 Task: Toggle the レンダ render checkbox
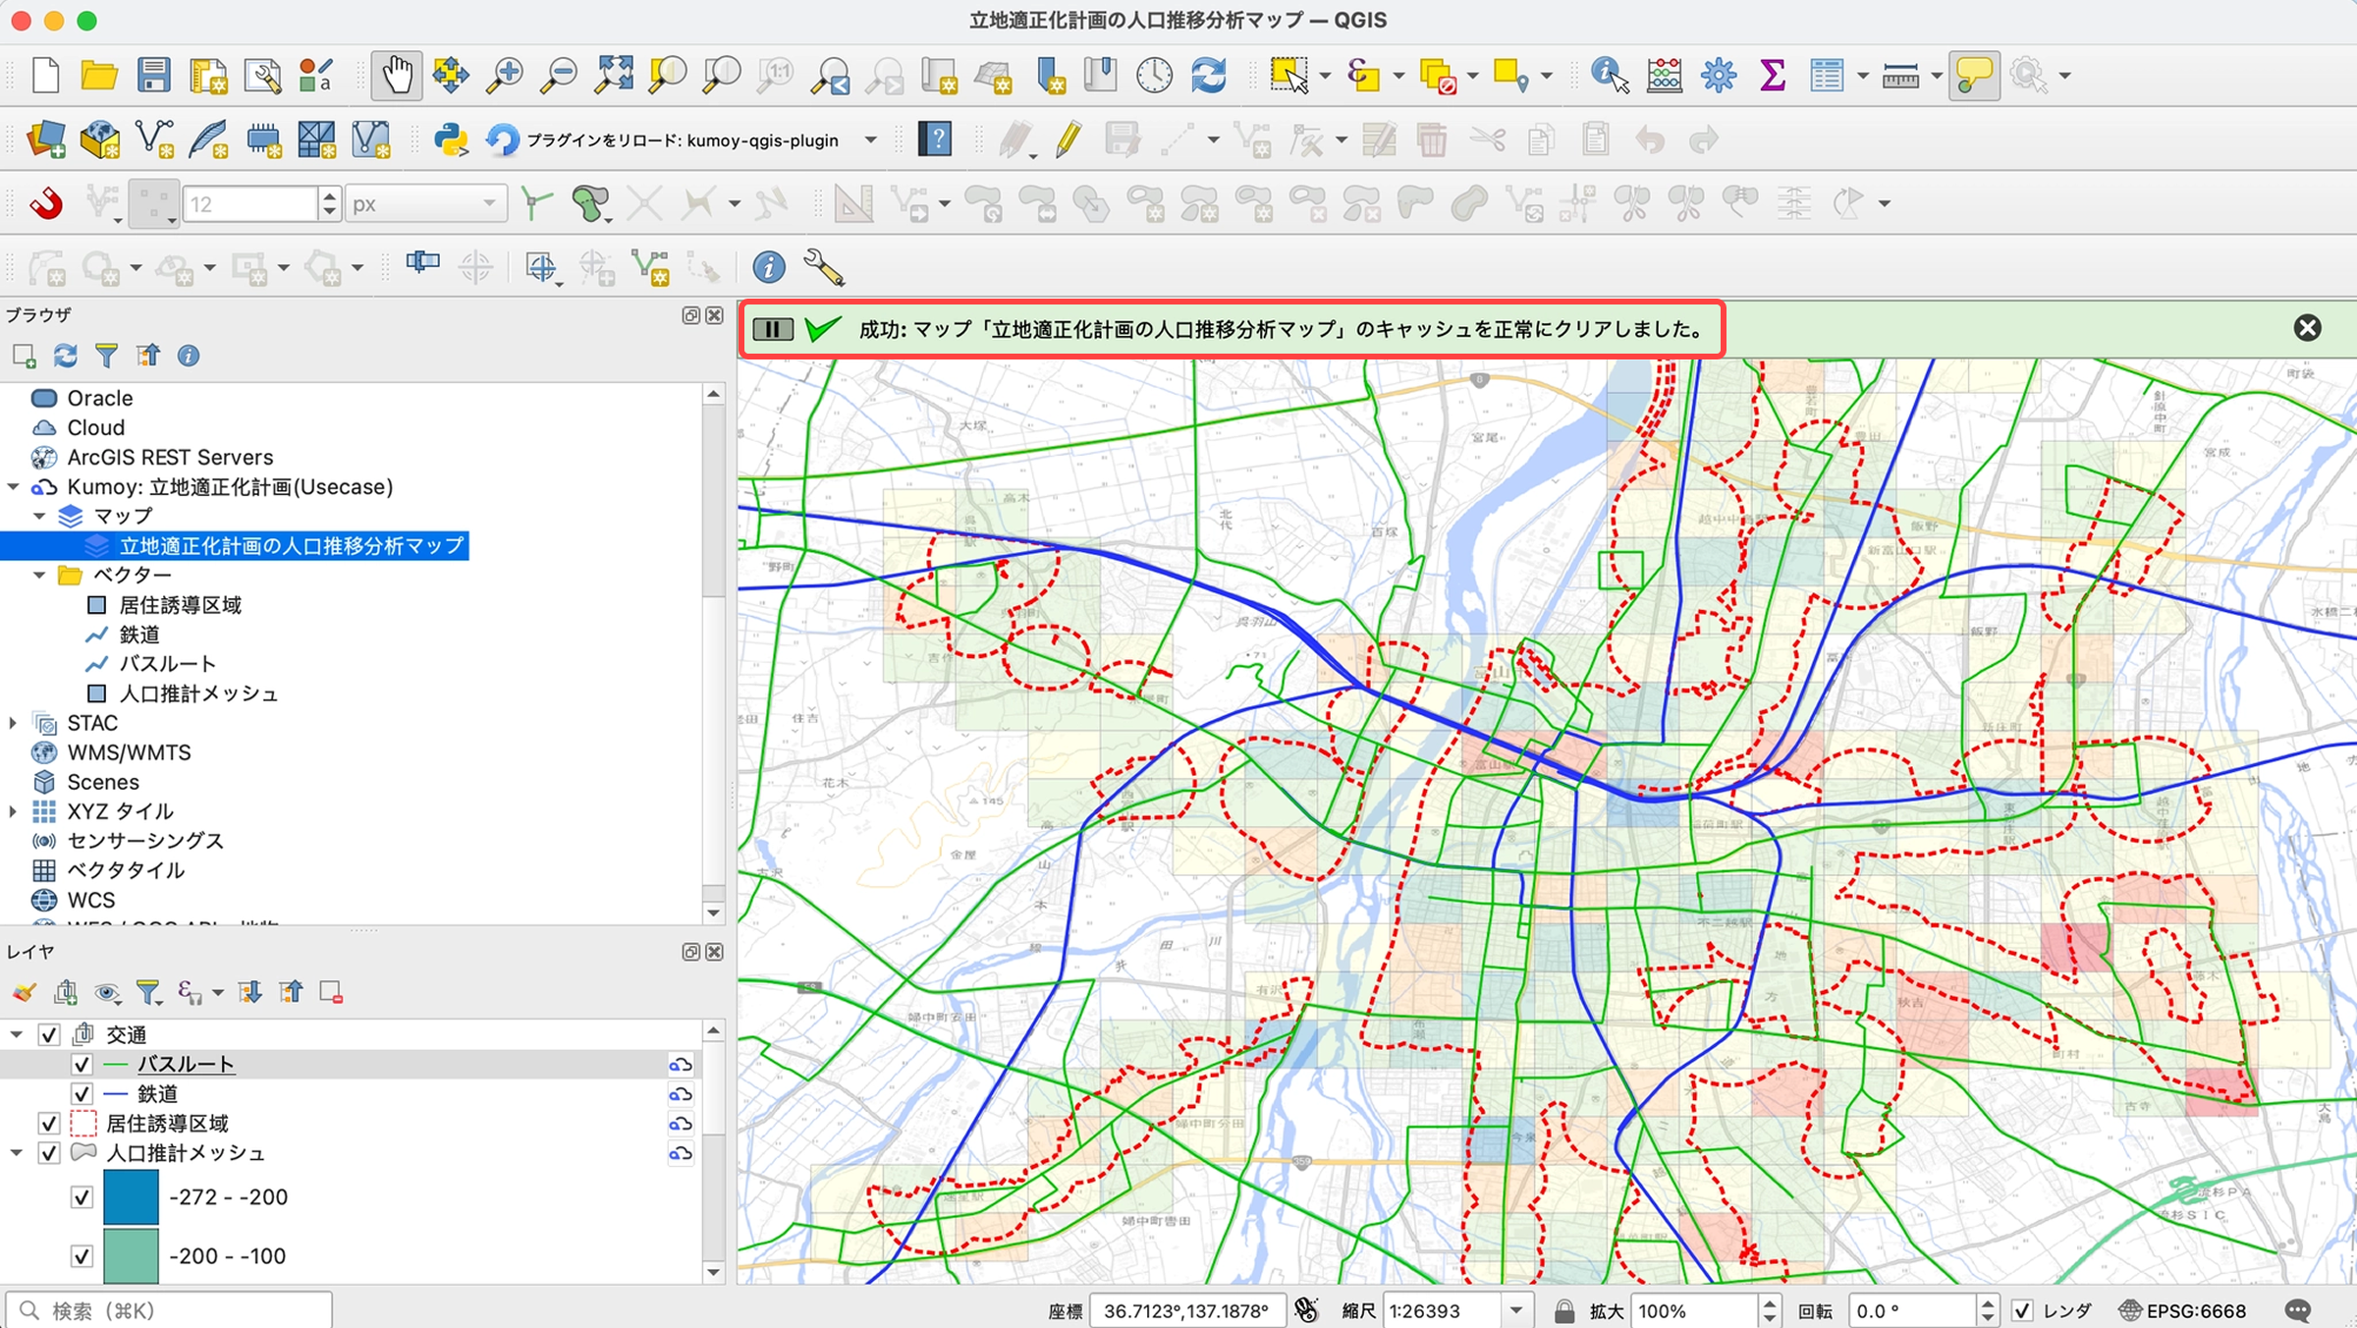click(2023, 1310)
